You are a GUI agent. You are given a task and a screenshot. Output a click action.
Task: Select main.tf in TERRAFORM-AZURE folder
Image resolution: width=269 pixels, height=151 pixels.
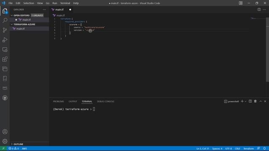[x=21, y=29]
